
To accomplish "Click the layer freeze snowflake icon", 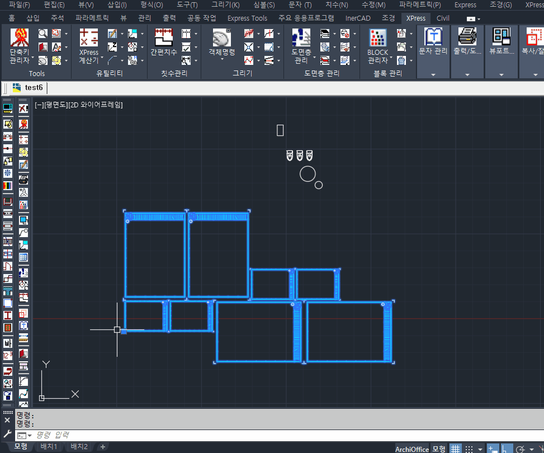I will coord(325,47).
